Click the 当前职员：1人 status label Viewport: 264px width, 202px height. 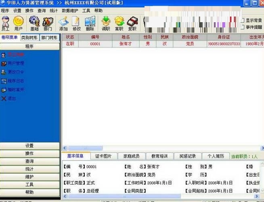coord(244,156)
